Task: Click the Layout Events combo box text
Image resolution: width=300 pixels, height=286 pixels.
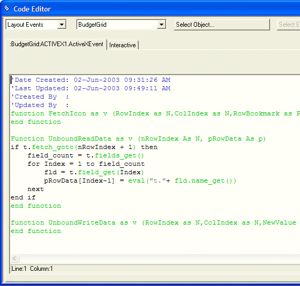Action: (25, 25)
